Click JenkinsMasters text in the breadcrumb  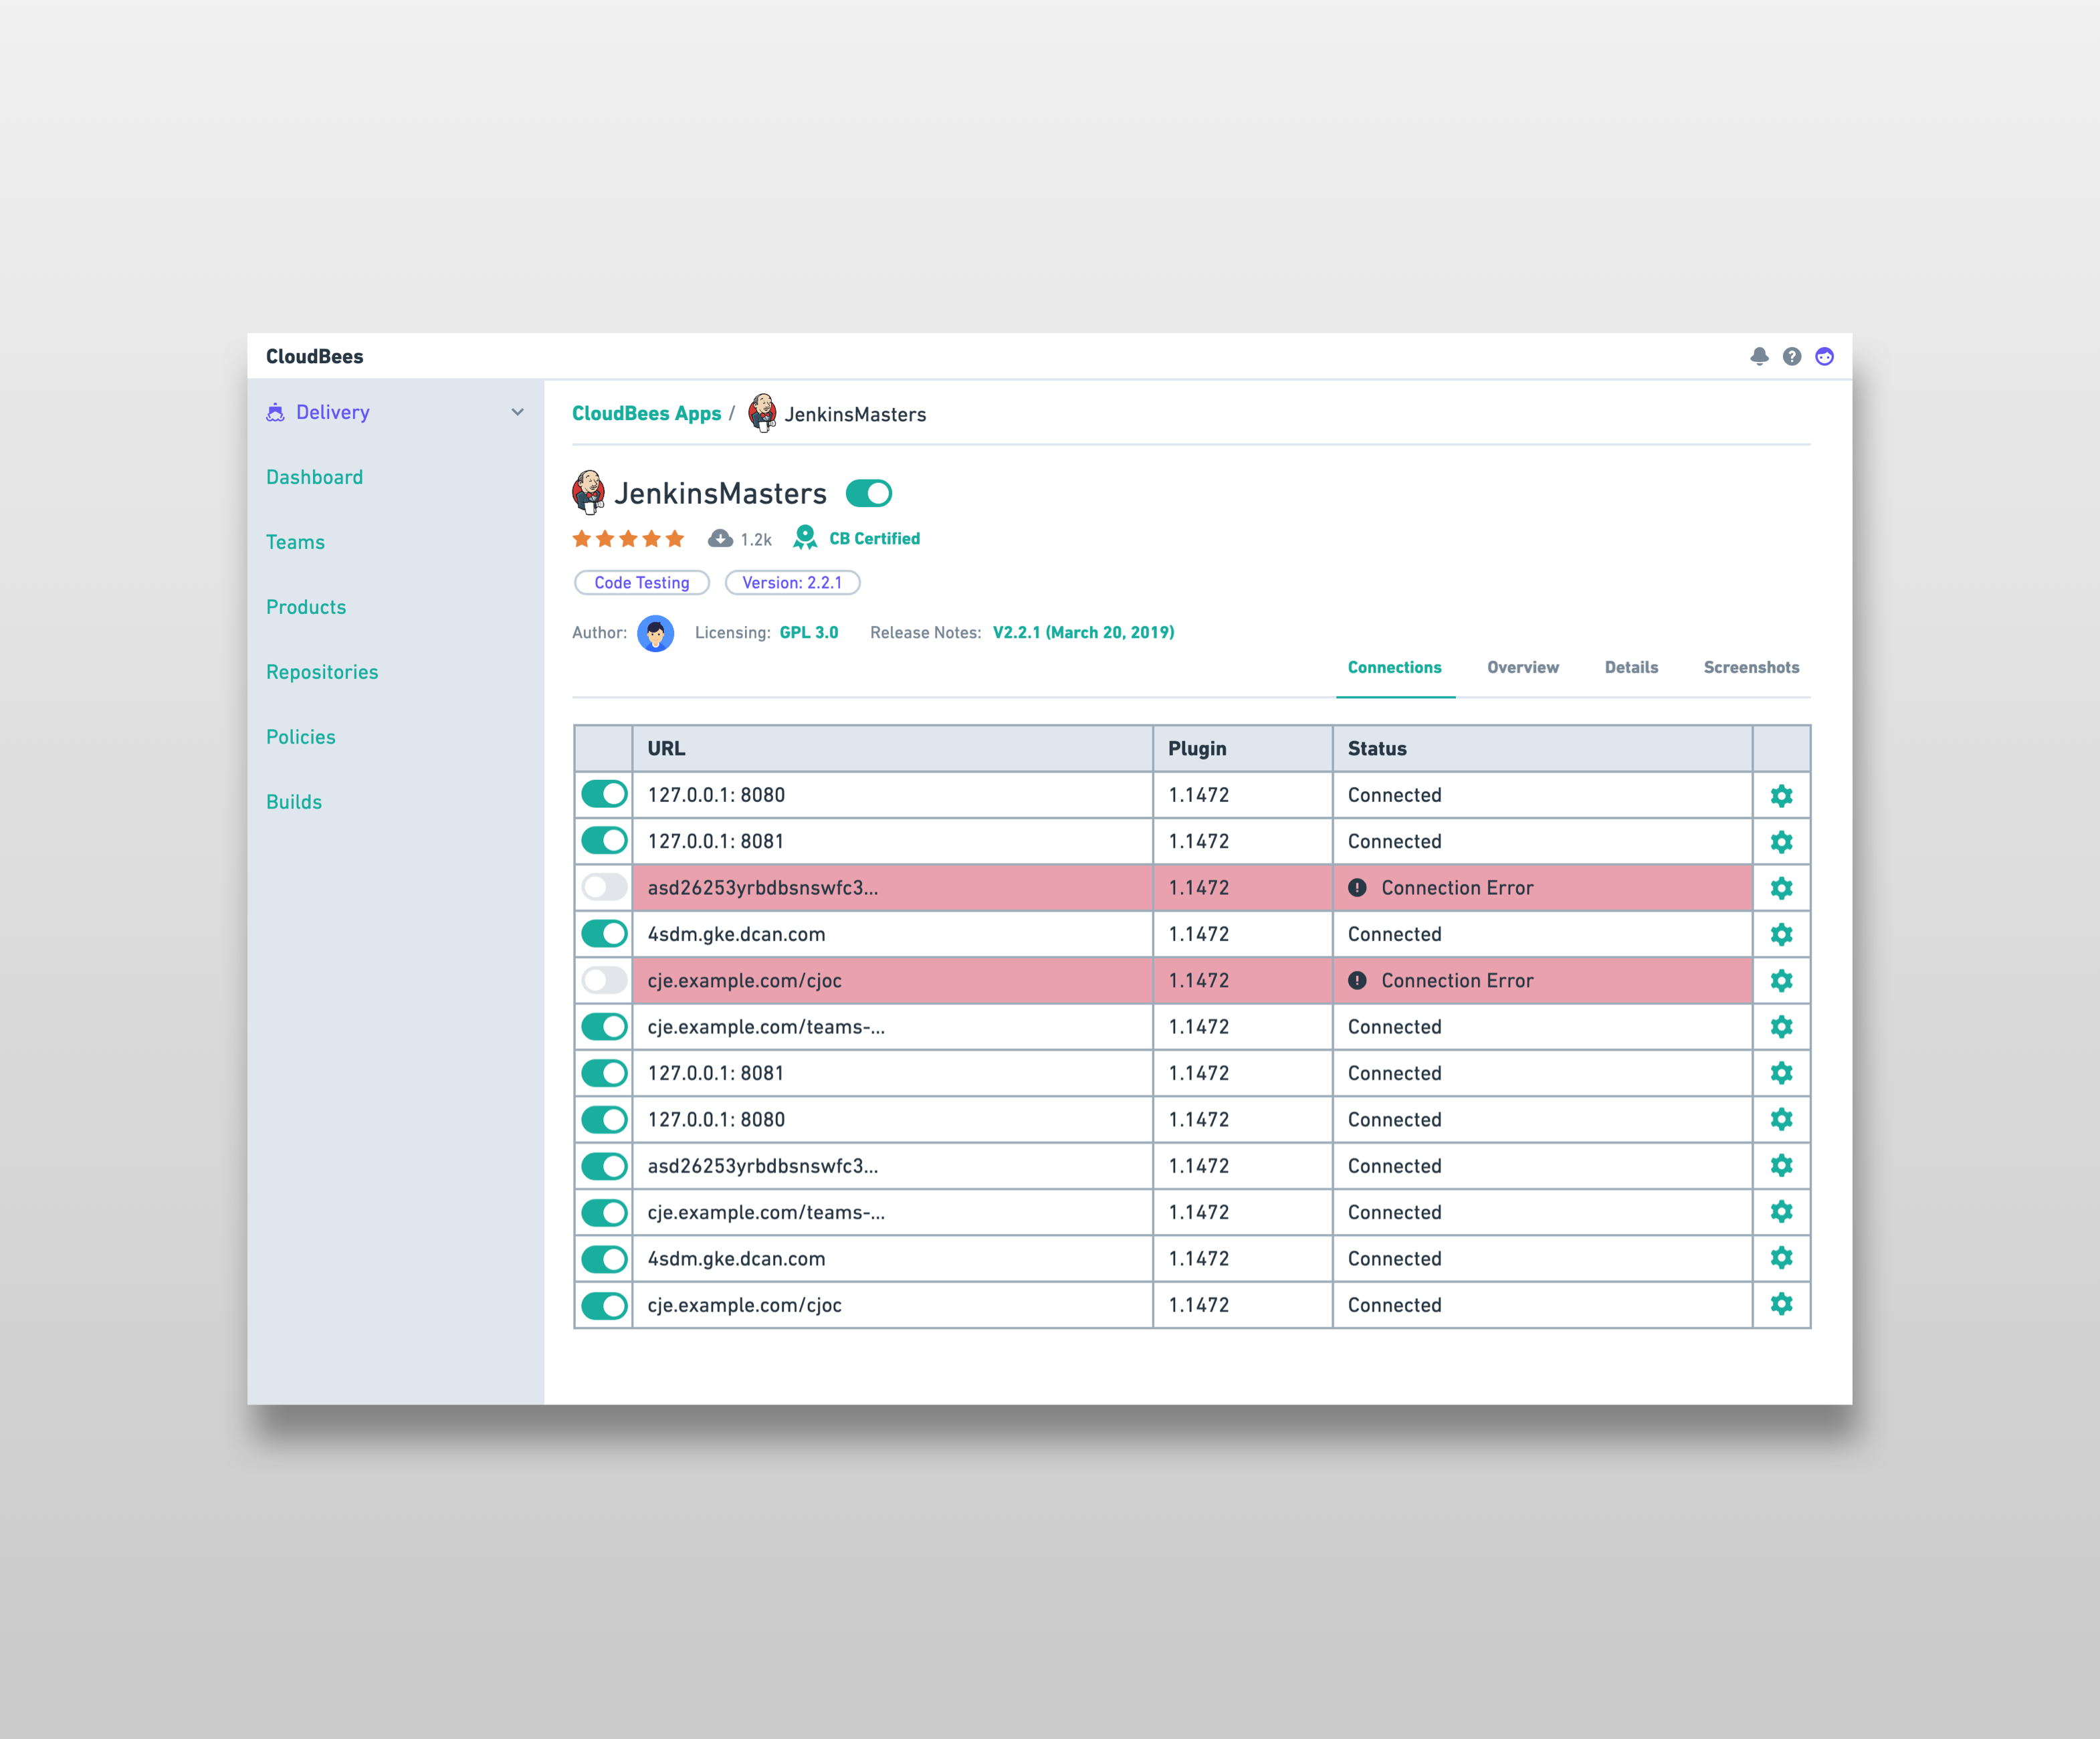[855, 414]
